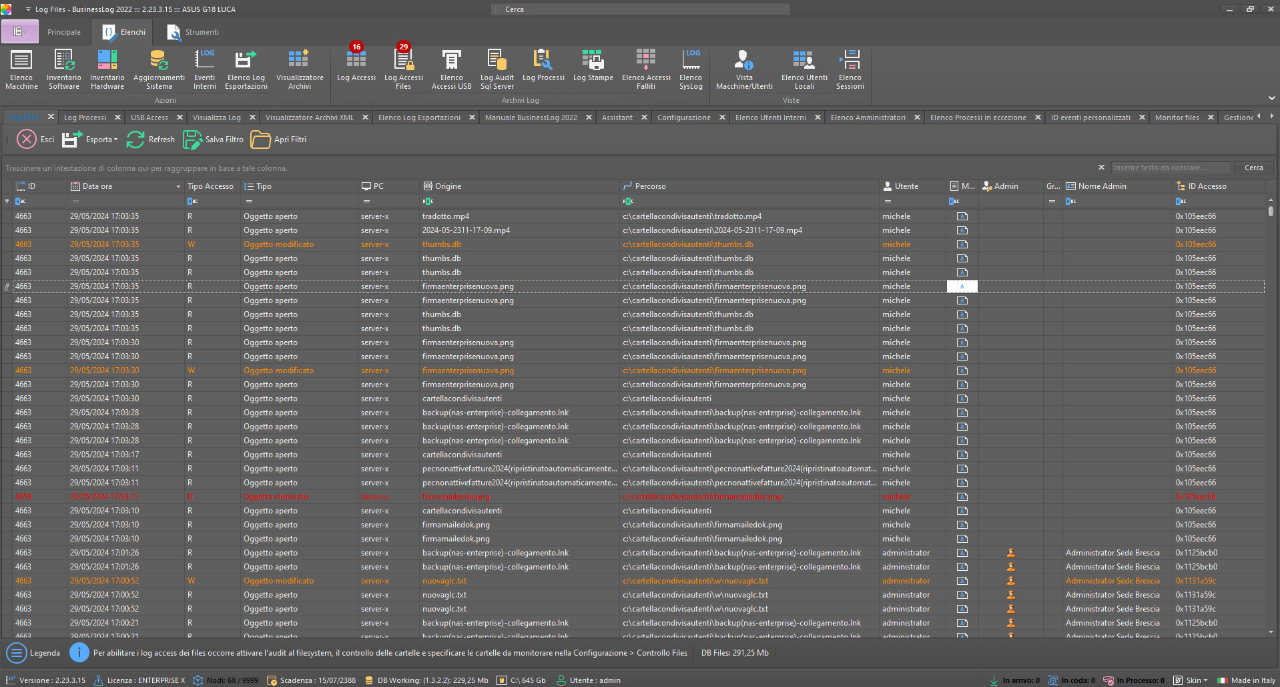
Task: Open Vista Macchine/Utenti
Action: point(743,67)
